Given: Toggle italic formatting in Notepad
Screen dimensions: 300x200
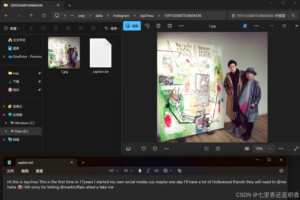Looking at the screenshot, I should [x=148, y=171].
